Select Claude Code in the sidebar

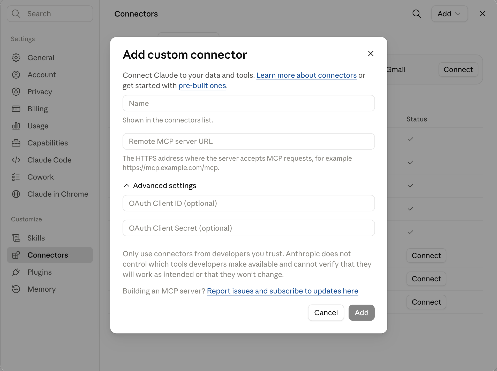tap(50, 160)
